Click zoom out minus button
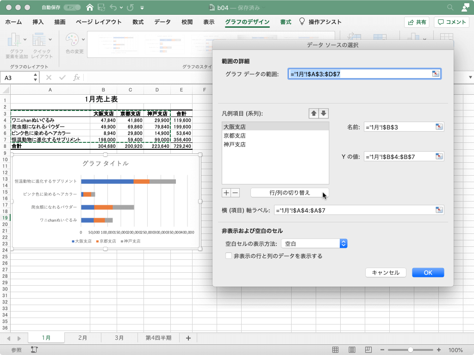Screen dimensions: 474x355 382,349
